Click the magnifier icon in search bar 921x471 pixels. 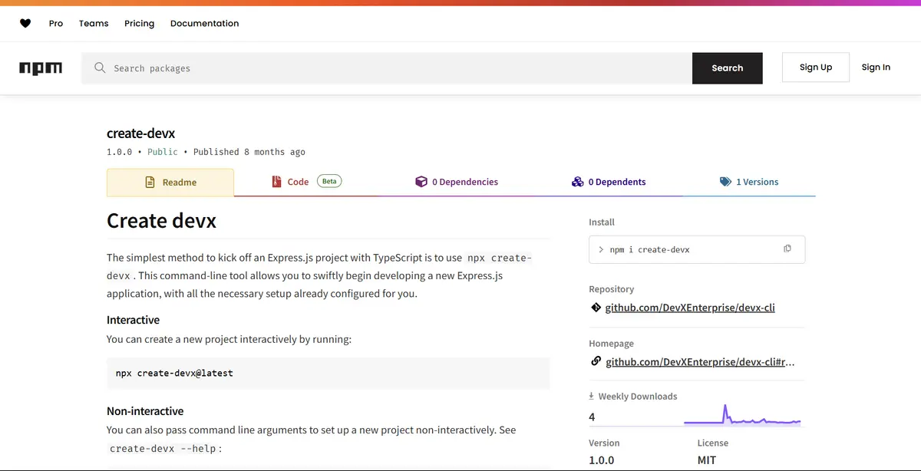click(x=100, y=68)
